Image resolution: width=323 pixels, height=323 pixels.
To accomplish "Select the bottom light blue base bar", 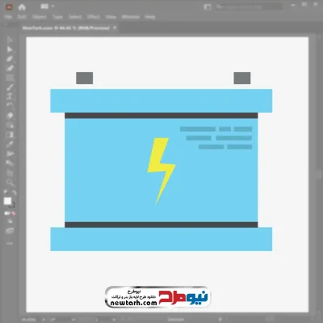I will pyautogui.click(x=161, y=239).
